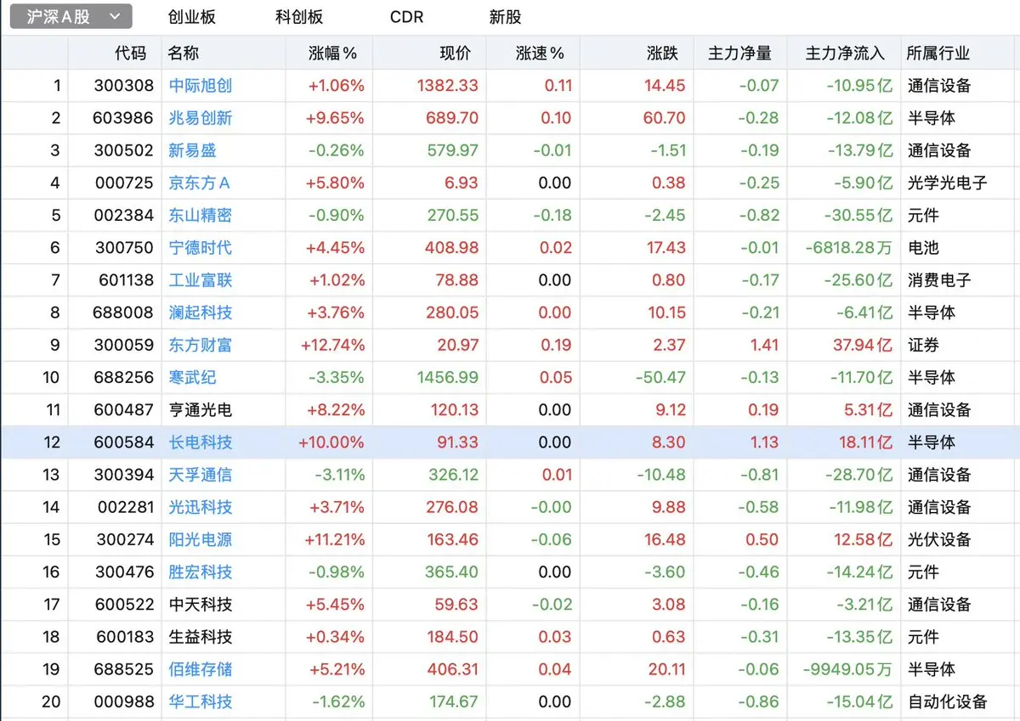Click stock code 603986

[124, 118]
